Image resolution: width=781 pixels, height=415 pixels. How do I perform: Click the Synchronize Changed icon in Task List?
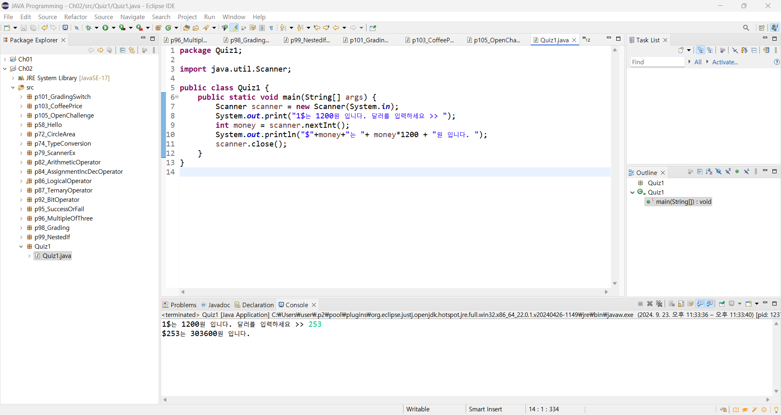(x=766, y=50)
